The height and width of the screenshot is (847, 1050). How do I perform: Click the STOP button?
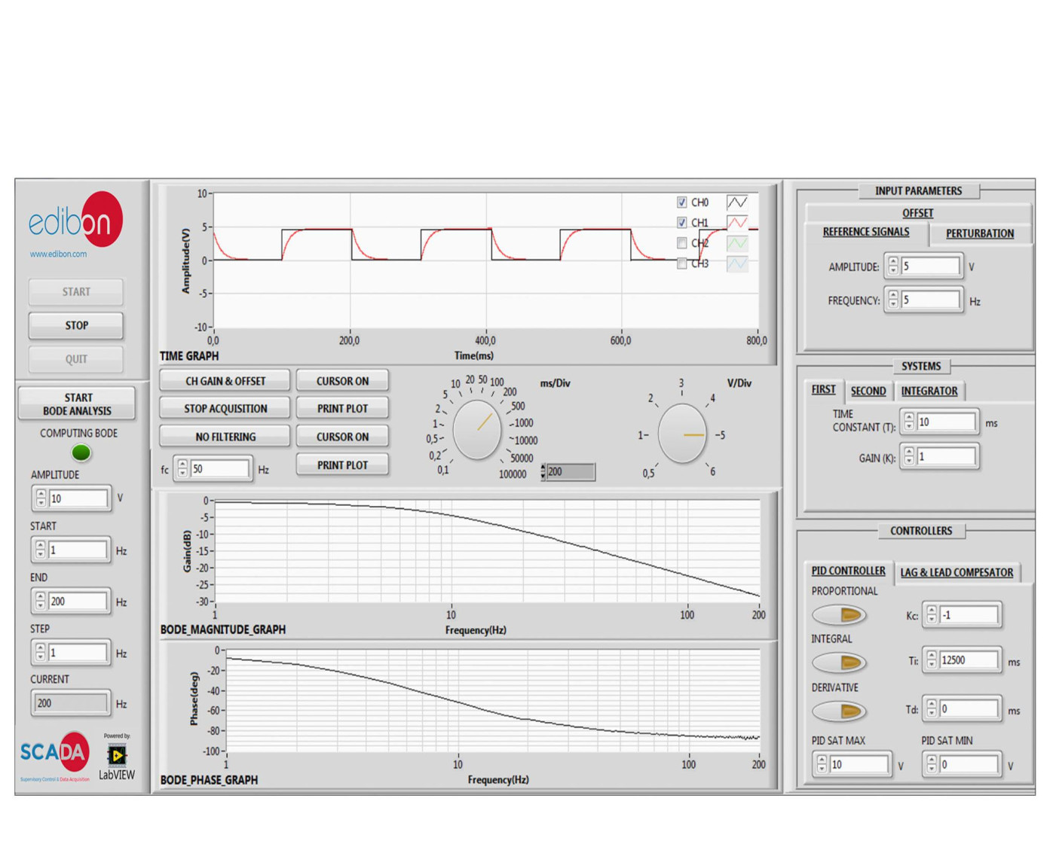pos(76,325)
